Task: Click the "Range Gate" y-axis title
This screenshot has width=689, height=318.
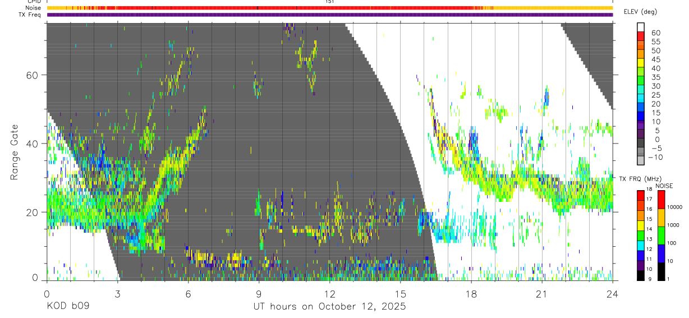Action: click(15, 152)
